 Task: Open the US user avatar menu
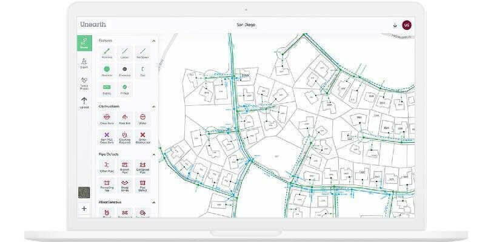[x=407, y=25]
